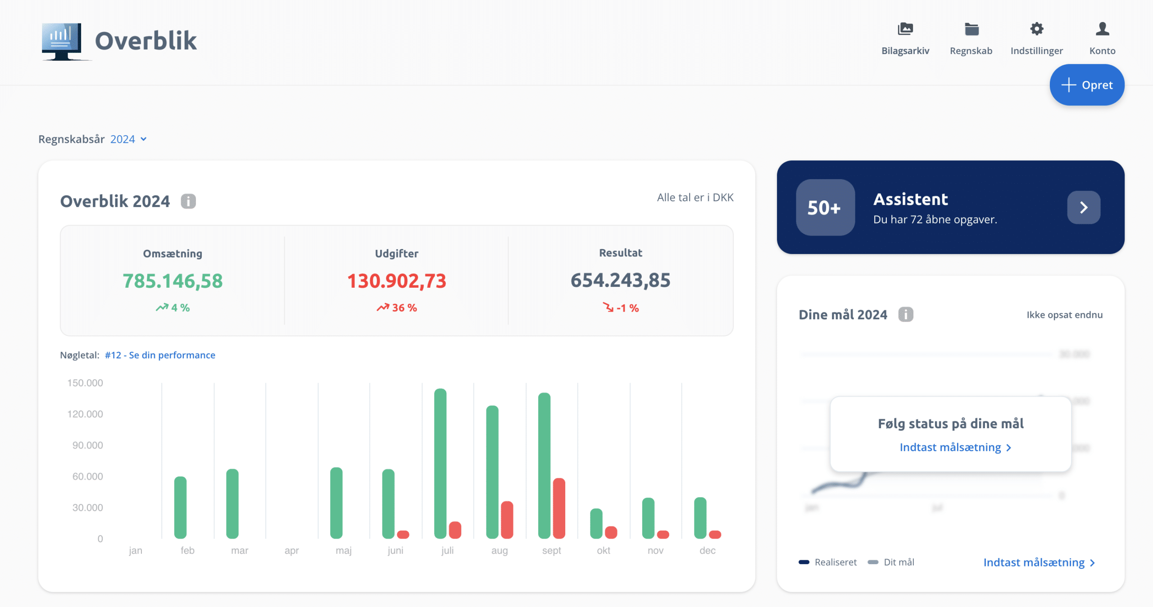
Task: Click chevron next to year 2024
Action: pyautogui.click(x=144, y=139)
